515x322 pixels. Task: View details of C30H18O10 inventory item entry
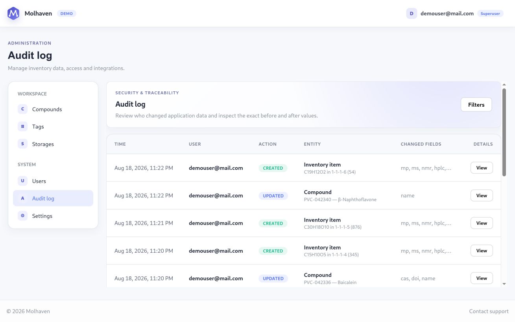482,223
